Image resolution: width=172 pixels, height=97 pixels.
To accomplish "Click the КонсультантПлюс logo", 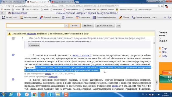I will coord(17,13).
